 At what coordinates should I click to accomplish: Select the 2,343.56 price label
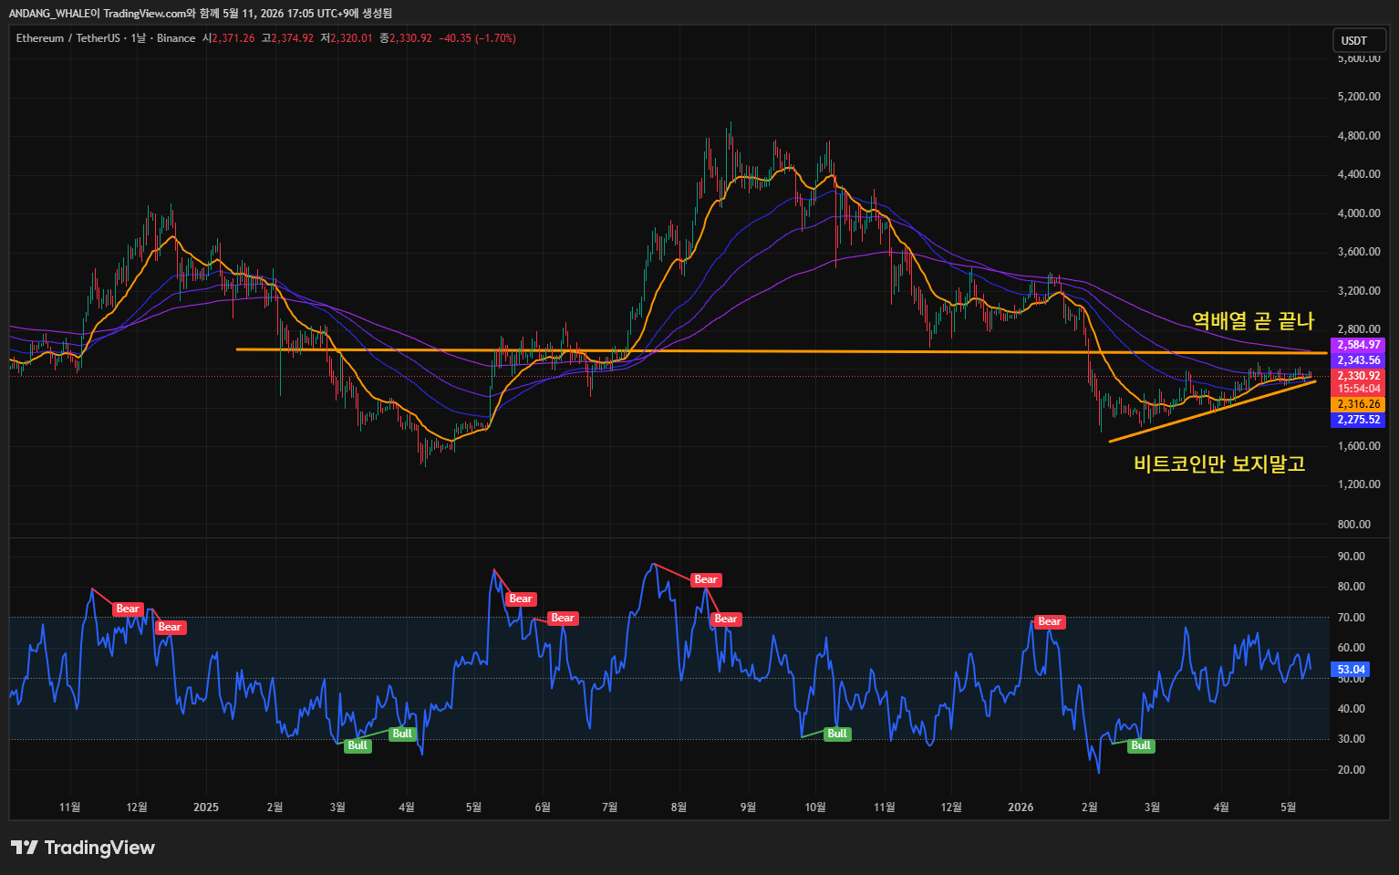pyautogui.click(x=1359, y=360)
